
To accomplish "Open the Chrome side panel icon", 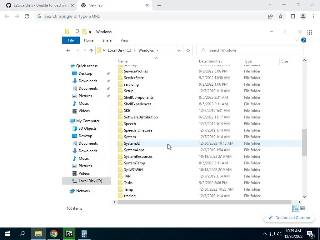I will tap(293, 16).
